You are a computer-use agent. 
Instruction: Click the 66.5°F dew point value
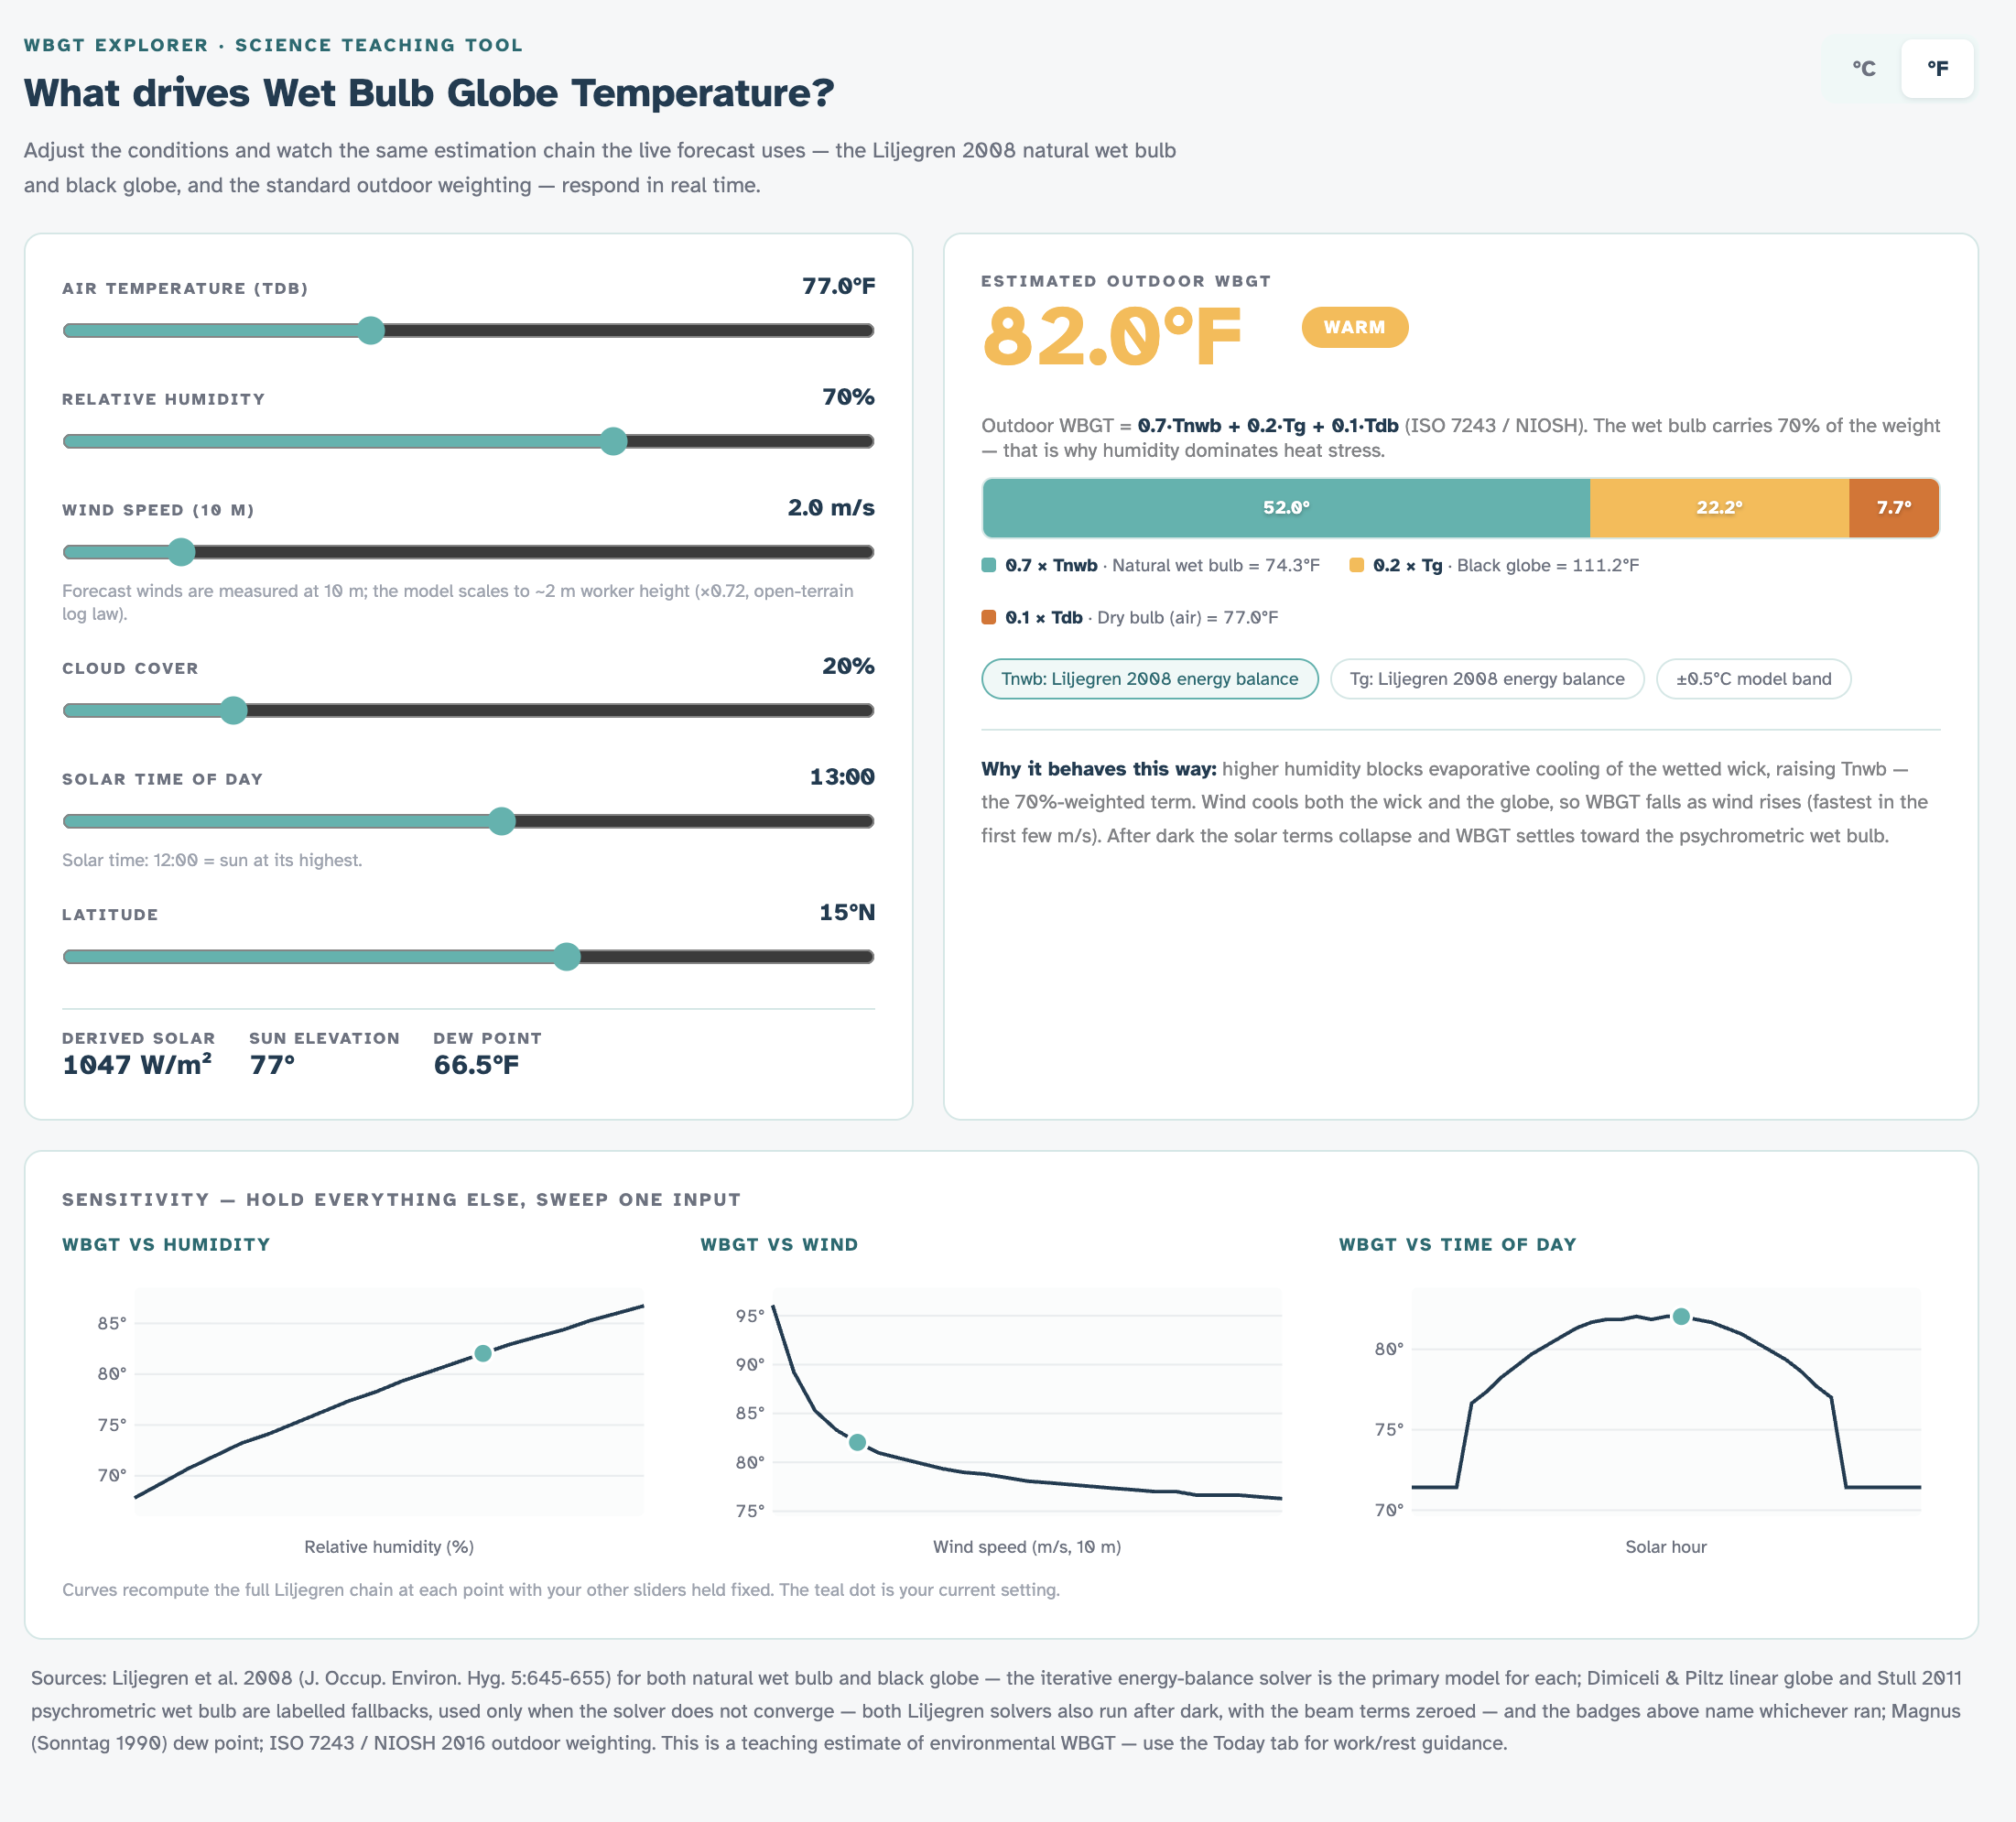click(x=476, y=1065)
